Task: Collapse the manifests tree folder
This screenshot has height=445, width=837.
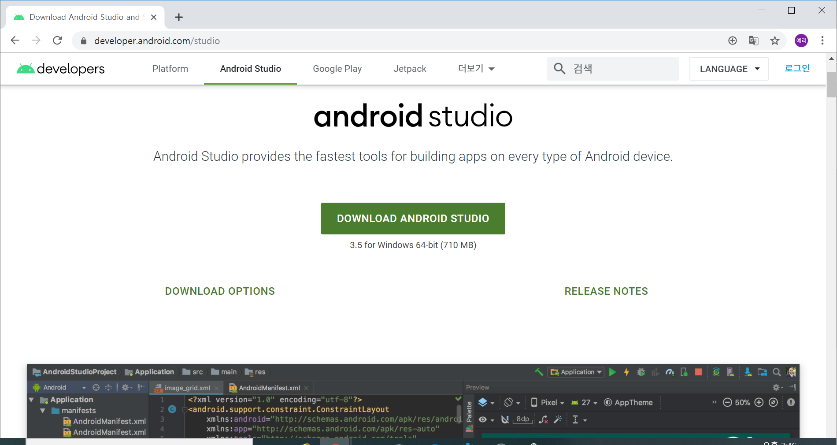Action: coord(43,411)
